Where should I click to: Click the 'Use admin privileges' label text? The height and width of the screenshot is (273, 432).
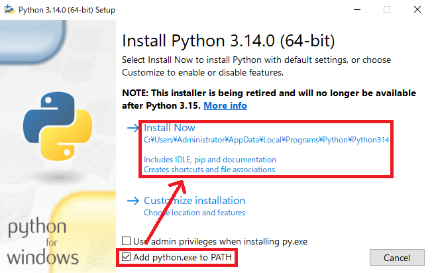pos(220,241)
